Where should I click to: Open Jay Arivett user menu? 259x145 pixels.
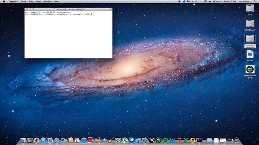[244, 2]
